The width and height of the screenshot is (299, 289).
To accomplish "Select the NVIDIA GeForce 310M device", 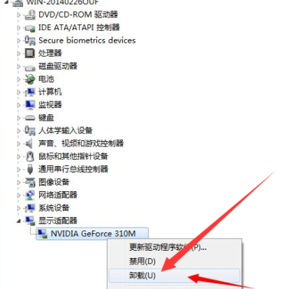I will tap(92, 233).
